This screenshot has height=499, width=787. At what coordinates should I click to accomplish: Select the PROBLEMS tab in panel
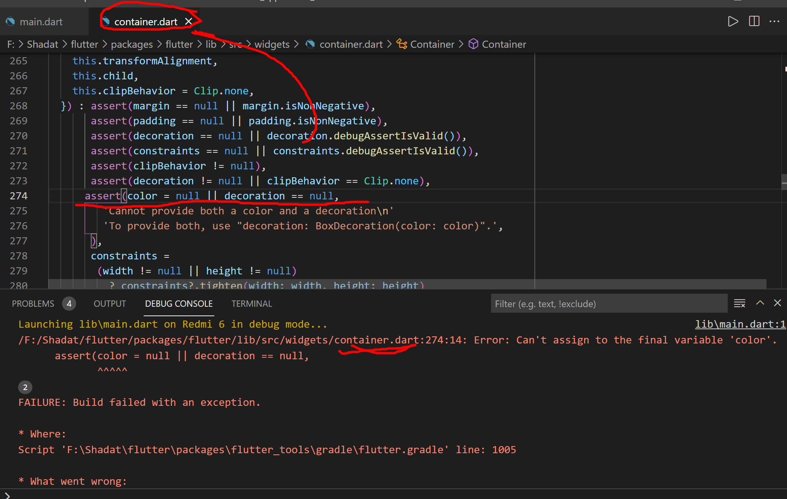point(33,304)
